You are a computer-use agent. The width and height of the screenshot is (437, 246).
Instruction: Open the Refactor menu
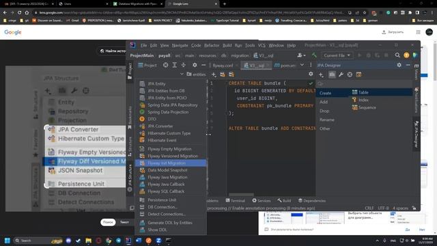tap(212, 46)
